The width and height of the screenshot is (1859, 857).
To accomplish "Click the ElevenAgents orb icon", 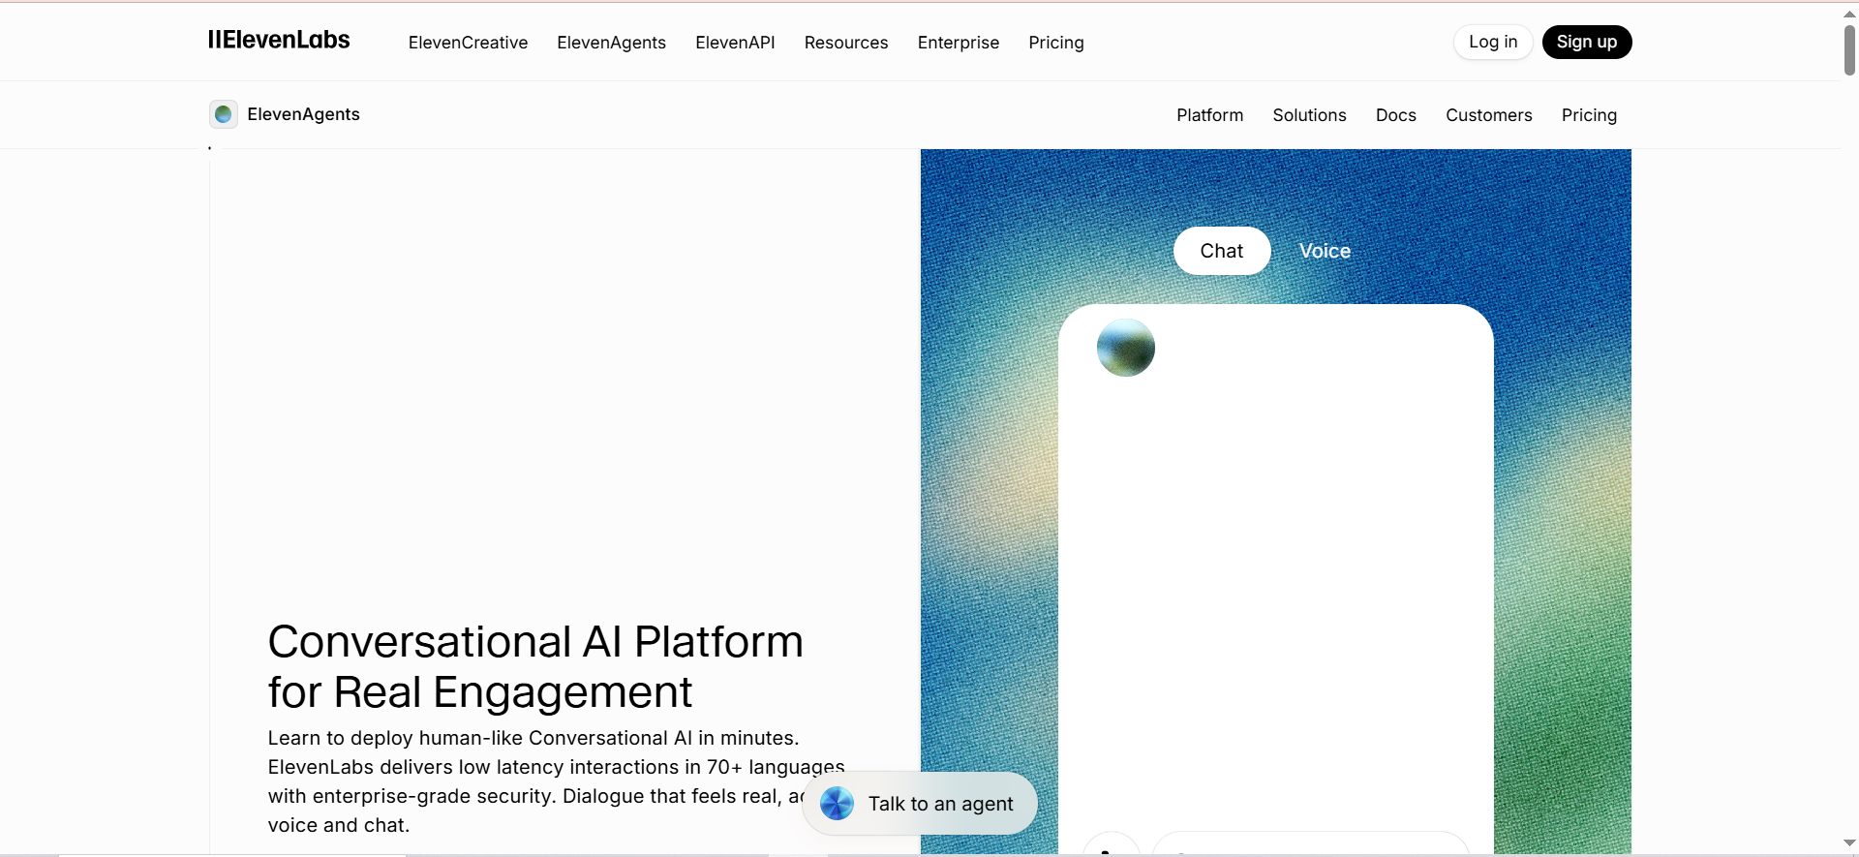I will [224, 114].
